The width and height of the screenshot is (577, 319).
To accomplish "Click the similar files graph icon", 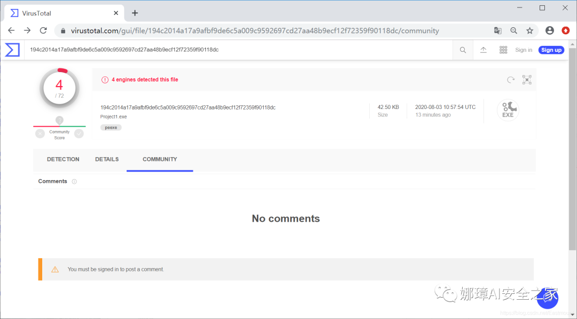I will click(527, 80).
